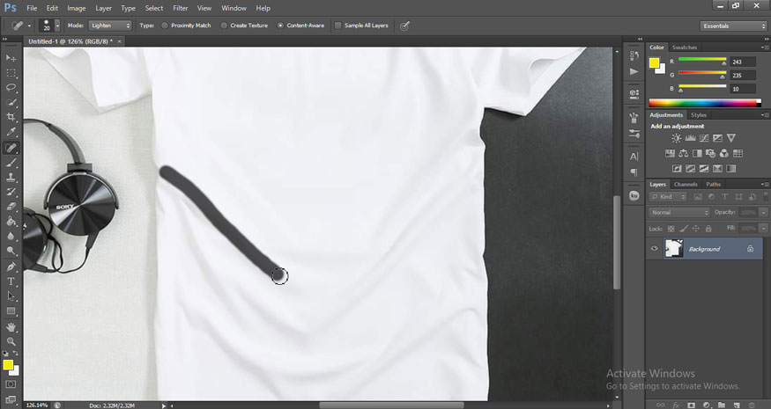
Task: Toggle Quick Mask mode
Action: coord(11,384)
